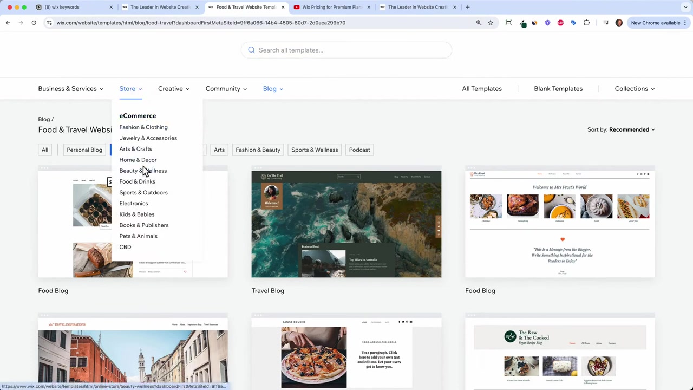Expand the Community menu

pos(226,89)
